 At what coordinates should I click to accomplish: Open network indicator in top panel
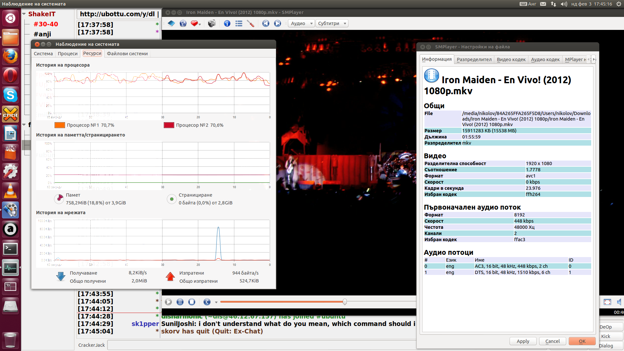coord(553,4)
